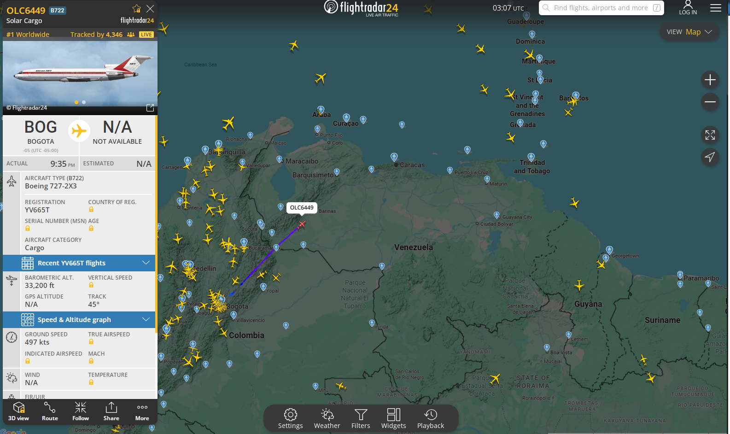The height and width of the screenshot is (434, 730).
Task: Click the Villavicencio airport pin
Action: coord(234,315)
